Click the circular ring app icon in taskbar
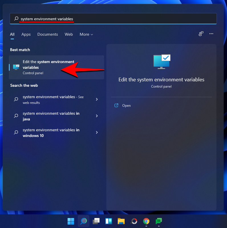Image resolution: width=227 pixels, height=228 pixels. click(x=134, y=221)
